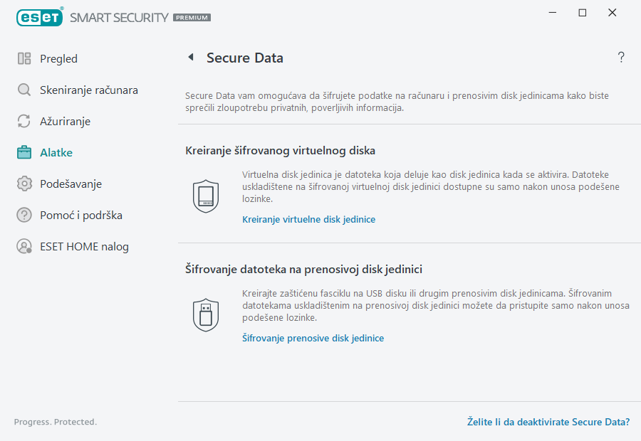The height and width of the screenshot is (441, 641).
Task: Click Želite li da deaktivirate Secure Data link
Action: (548, 422)
